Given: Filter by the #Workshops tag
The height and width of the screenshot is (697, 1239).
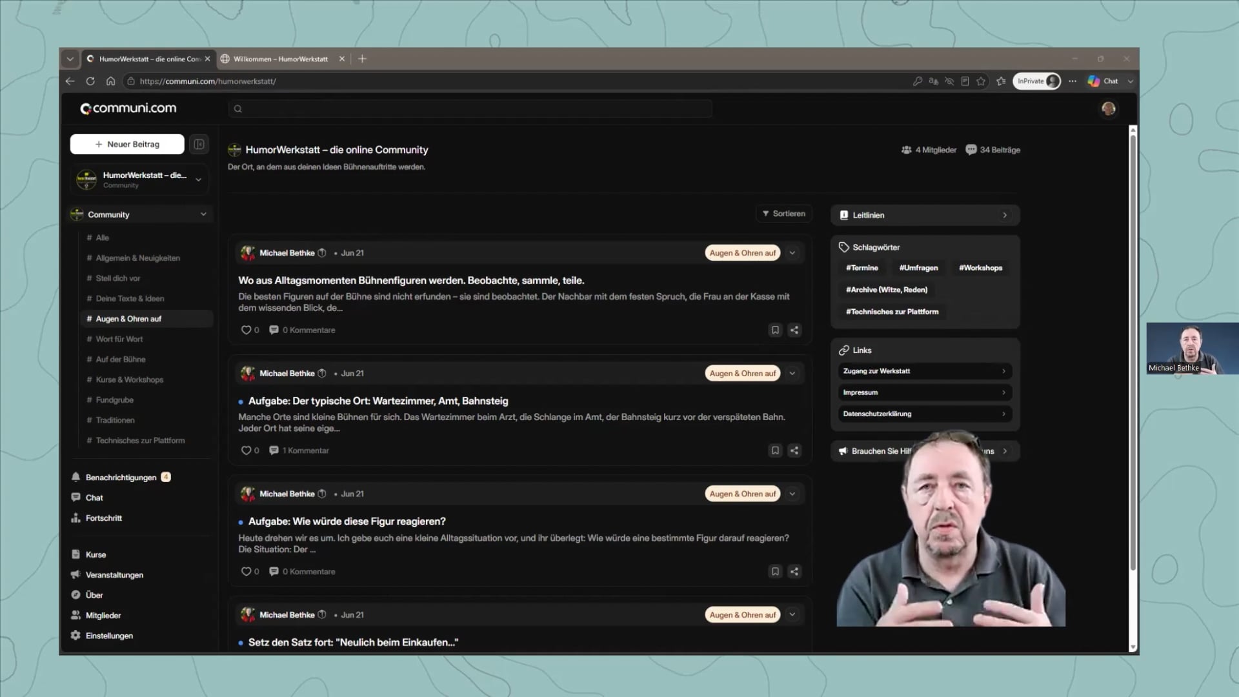Looking at the screenshot, I should 980,268.
